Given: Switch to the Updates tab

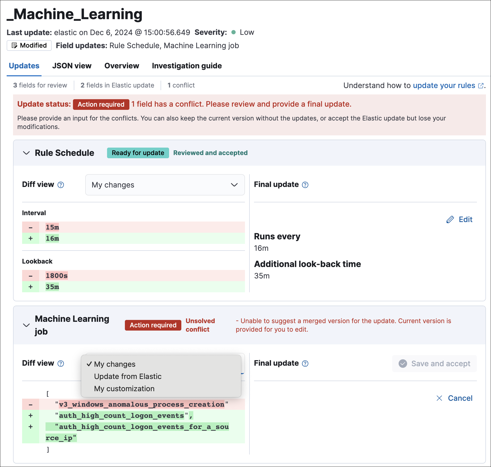Looking at the screenshot, I should [24, 66].
